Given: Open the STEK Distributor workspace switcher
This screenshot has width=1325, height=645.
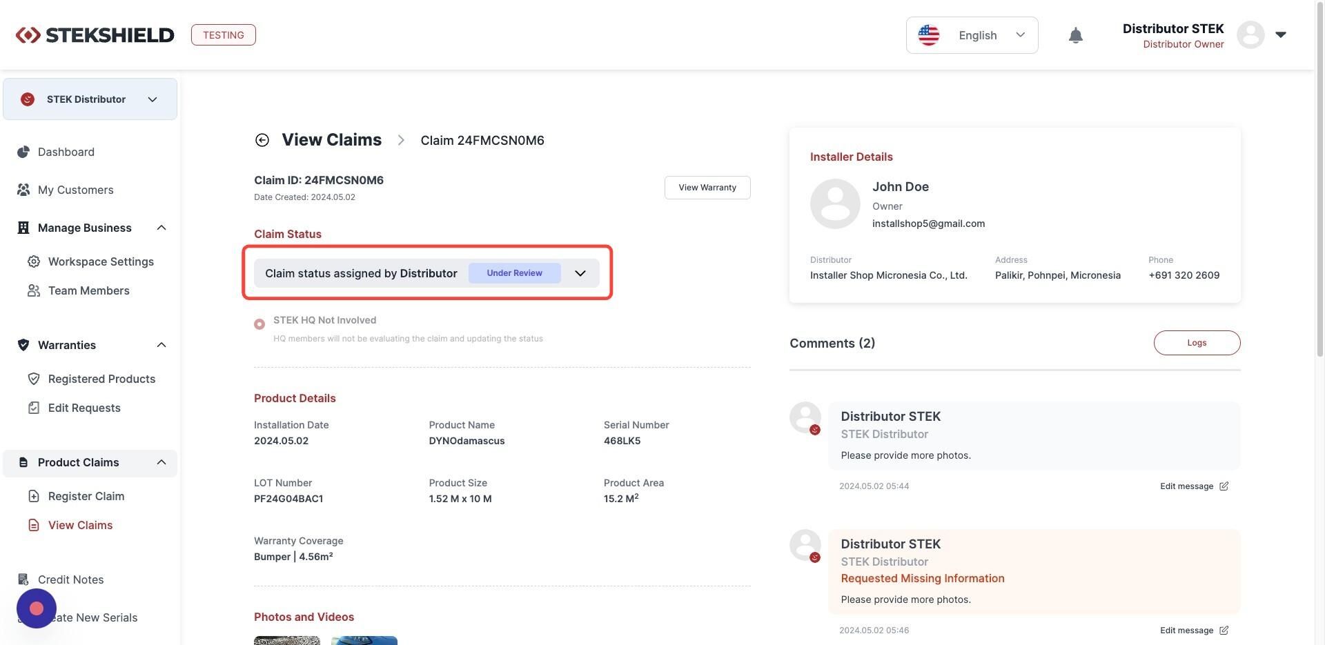Looking at the screenshot, I should 90,99.
